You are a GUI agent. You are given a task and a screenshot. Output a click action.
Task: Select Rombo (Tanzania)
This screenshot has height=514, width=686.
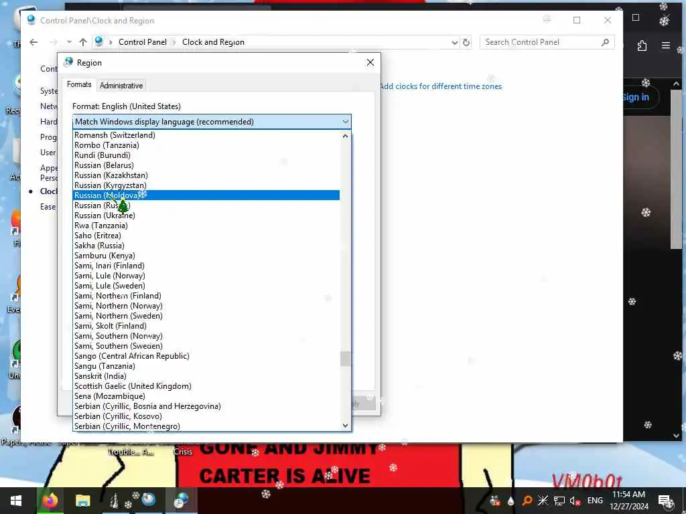(x=206, y=145)
